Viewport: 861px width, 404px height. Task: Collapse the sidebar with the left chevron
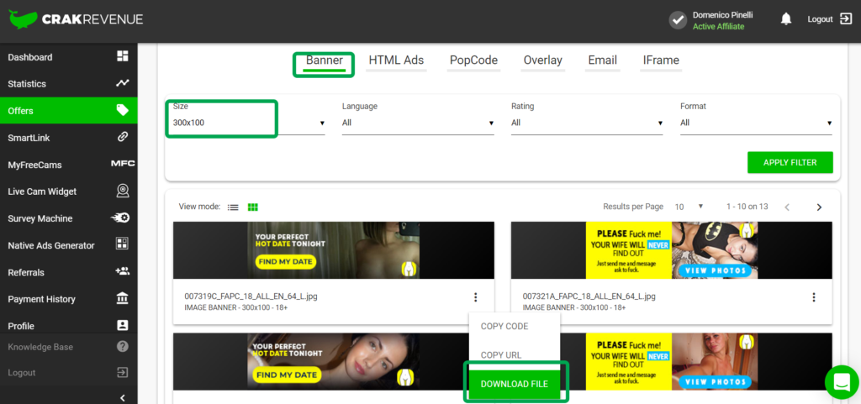pyautogui.click(x=123, y=397)
